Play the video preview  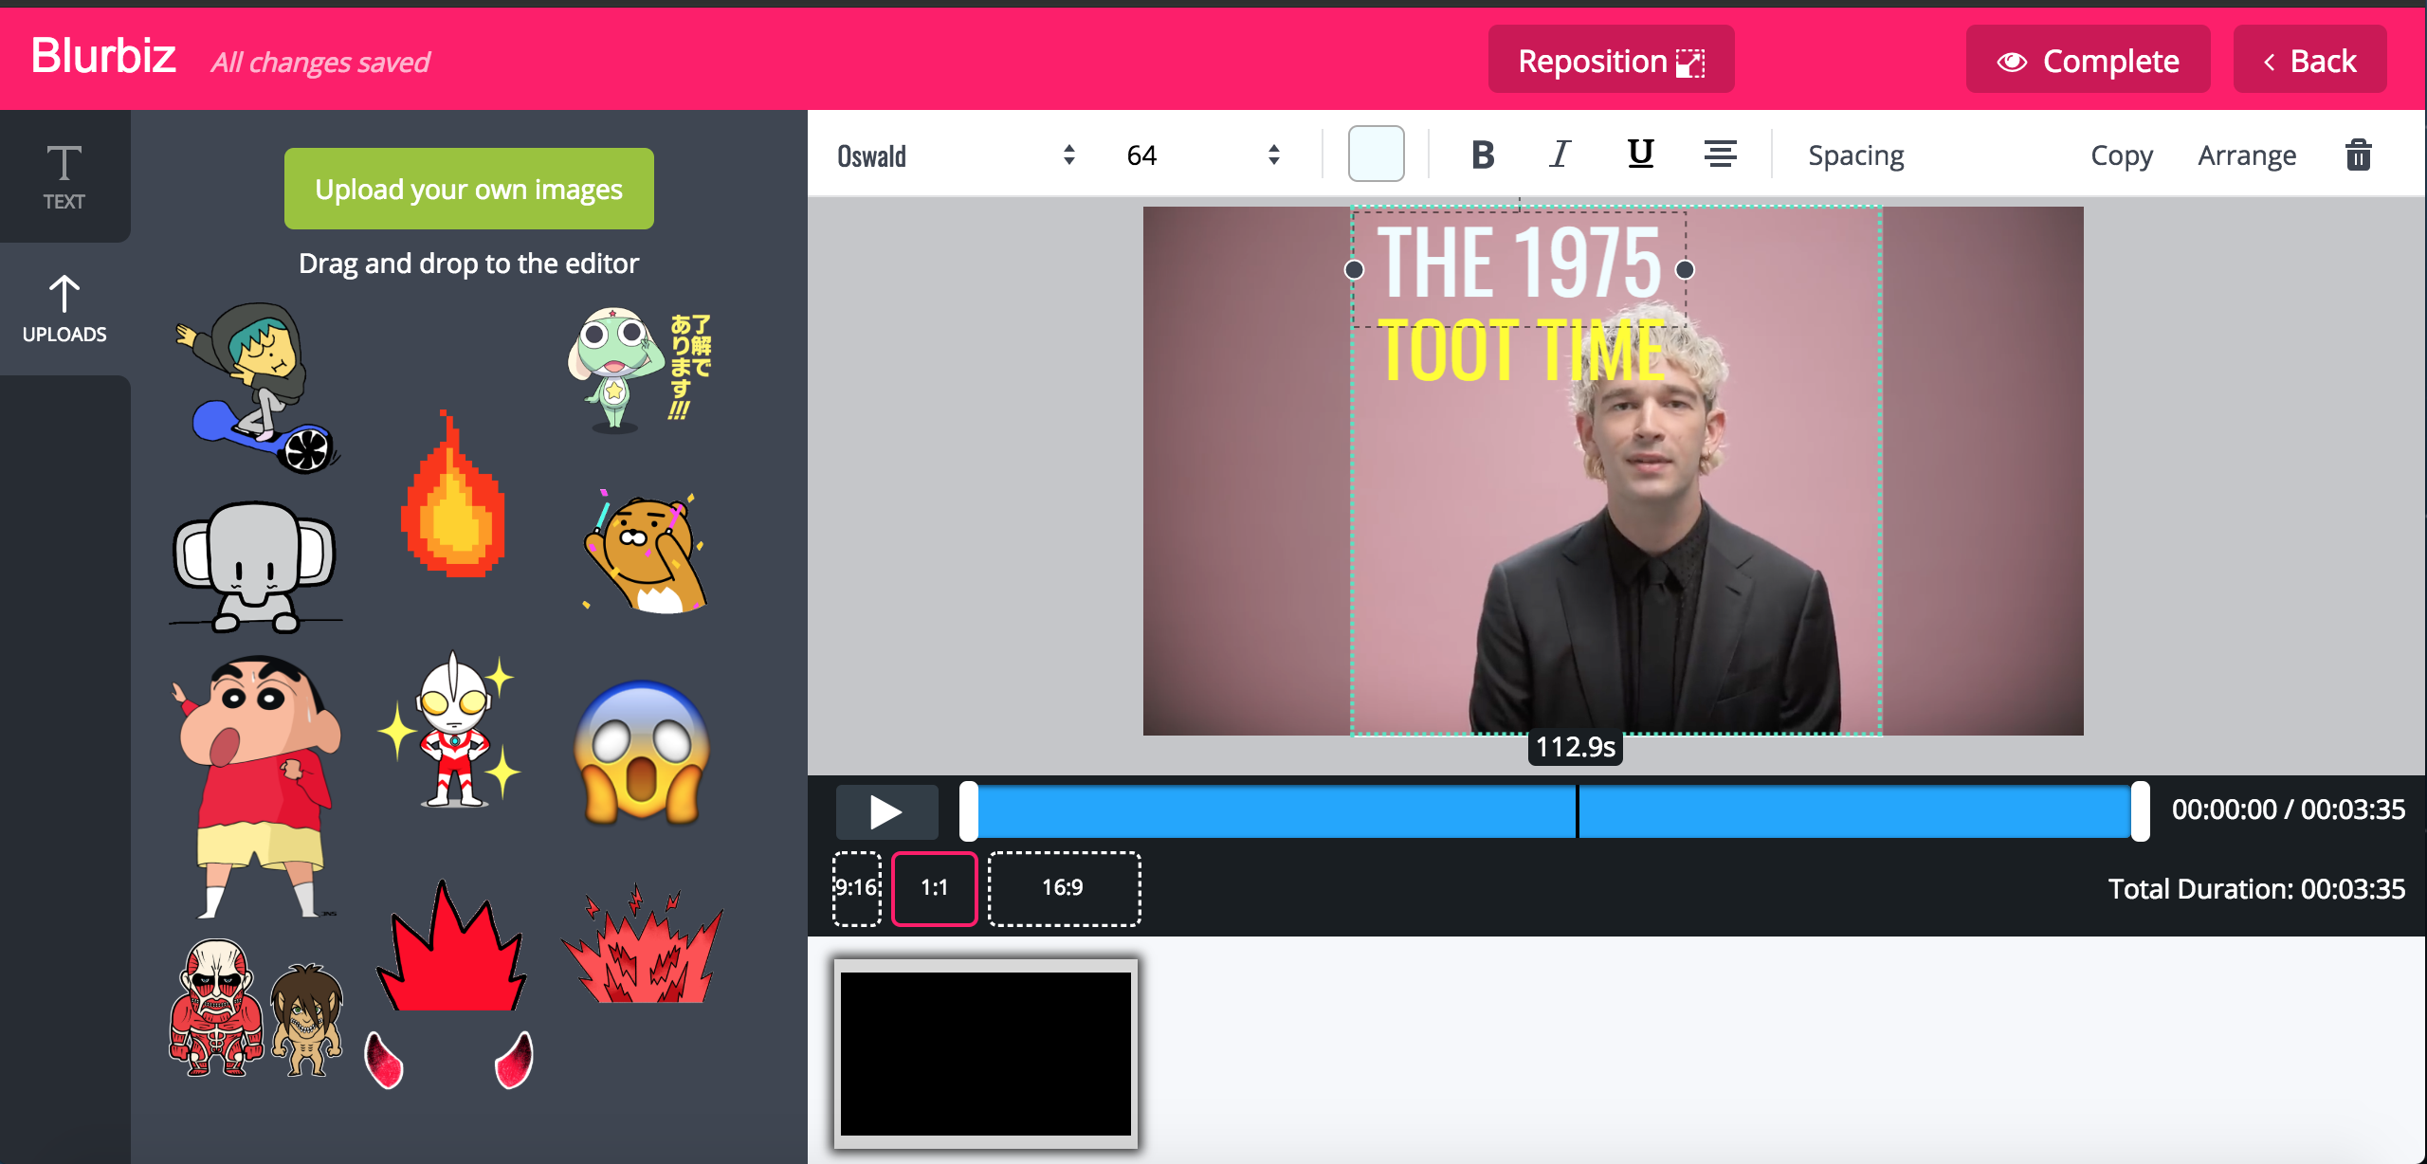886,812
